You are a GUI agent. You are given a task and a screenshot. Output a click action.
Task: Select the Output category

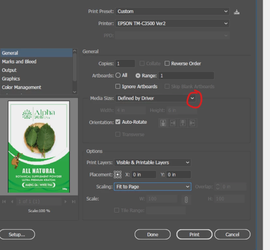36,70
